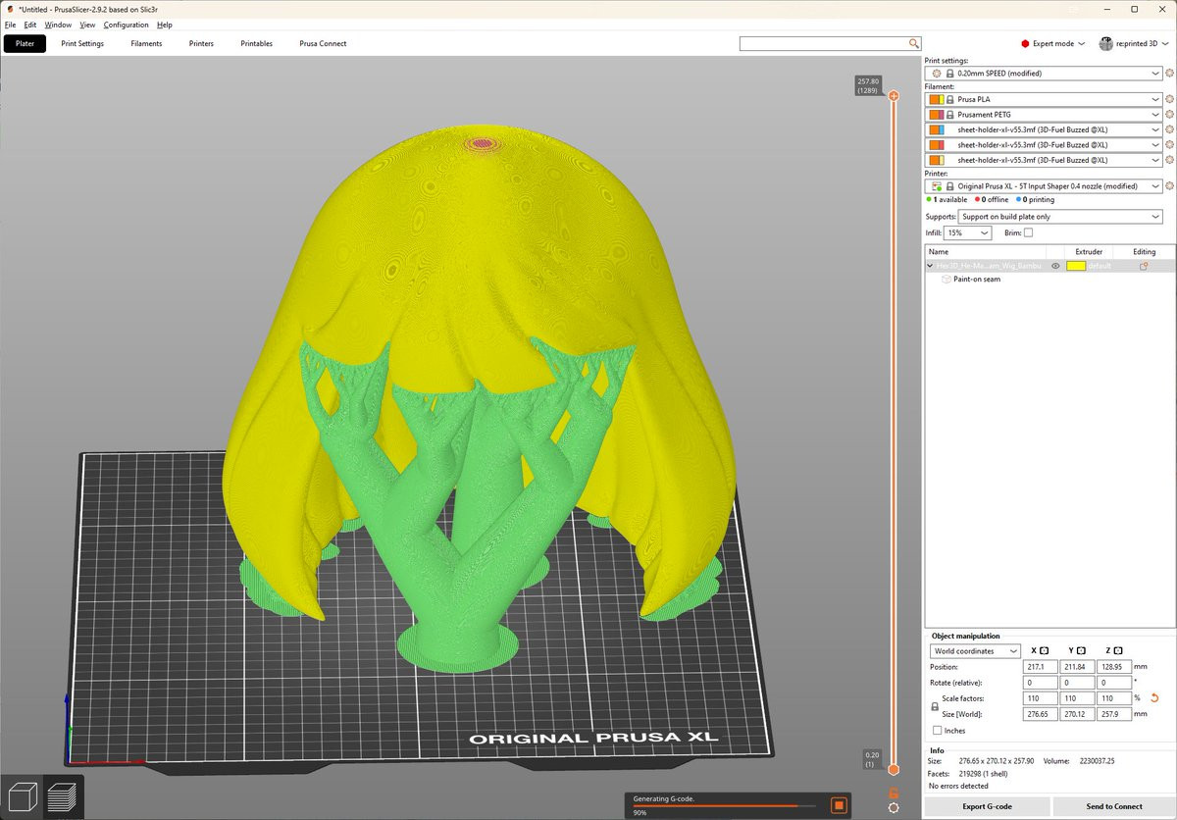Viewport: 1177px width, 820px height.
Task: Click the bottom layer slider handle
Action: point(894,770)
